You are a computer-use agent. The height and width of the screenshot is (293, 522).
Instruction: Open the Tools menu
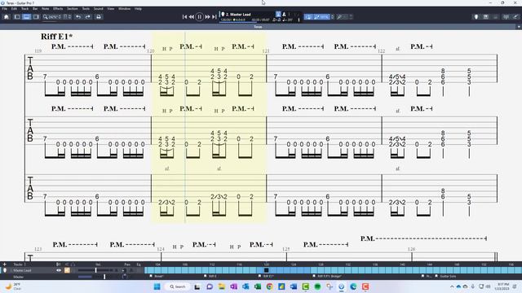click(x=86, y=9)
